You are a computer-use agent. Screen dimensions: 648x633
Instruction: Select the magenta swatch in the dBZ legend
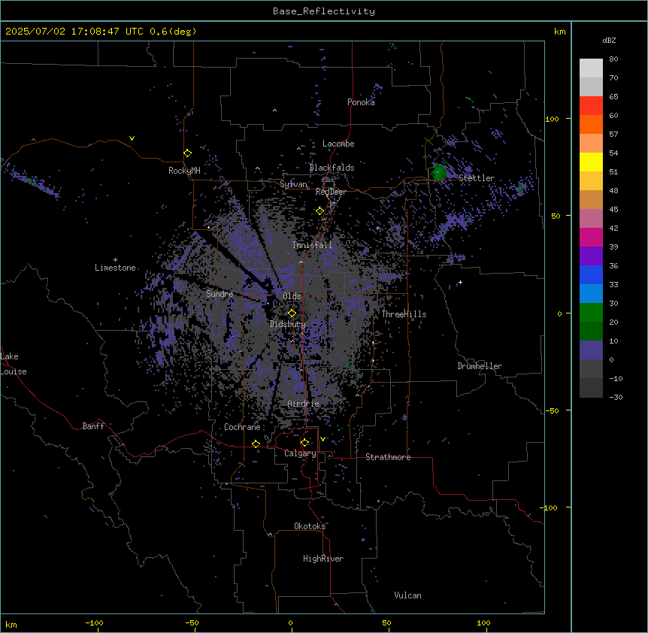591,237
